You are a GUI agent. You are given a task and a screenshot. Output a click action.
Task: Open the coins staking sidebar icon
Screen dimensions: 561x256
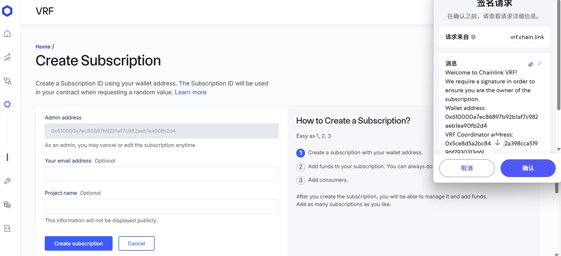7,205
